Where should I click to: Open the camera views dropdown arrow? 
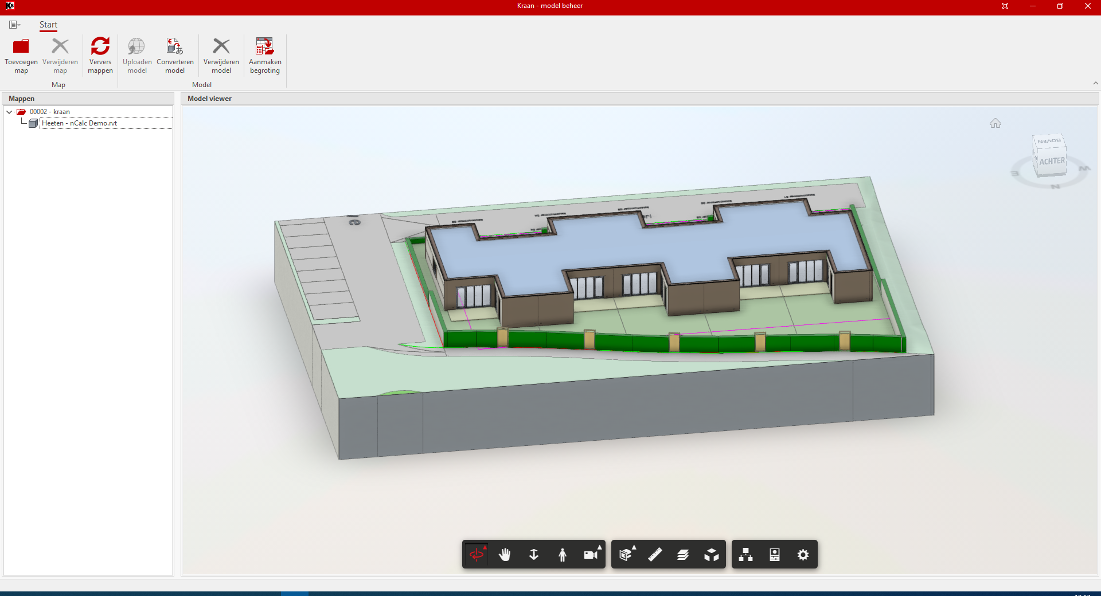tap(599, 547)
